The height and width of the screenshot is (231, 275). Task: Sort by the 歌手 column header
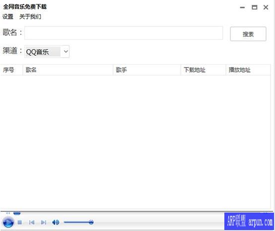click(x=147, y=70)
